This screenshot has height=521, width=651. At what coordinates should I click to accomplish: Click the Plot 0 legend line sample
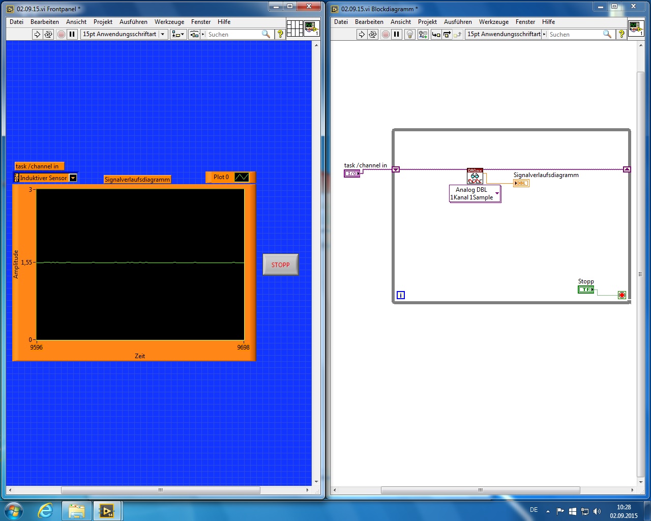pyautogui.click(x=242, y=177)
